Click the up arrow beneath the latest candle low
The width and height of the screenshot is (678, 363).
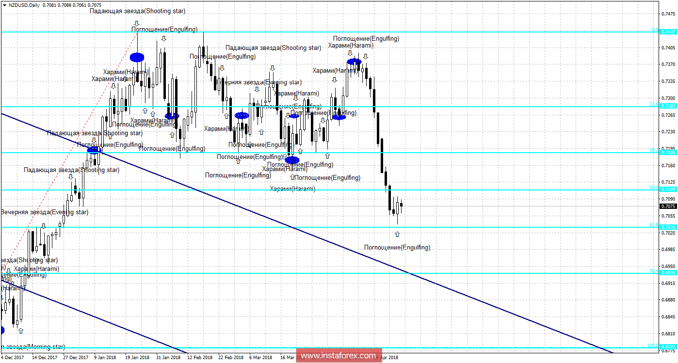pyautogui.click(x=397, y=234)
